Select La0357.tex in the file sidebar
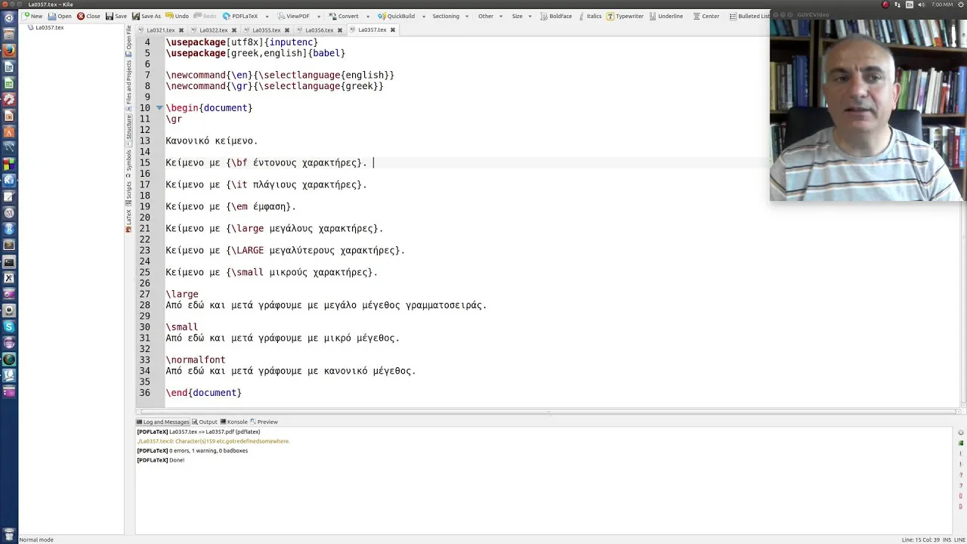Viewport: 967px width, 544px height. click(x=45, y=27)
